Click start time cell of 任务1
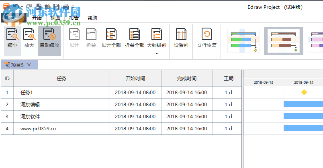 (x=135, y=93)
